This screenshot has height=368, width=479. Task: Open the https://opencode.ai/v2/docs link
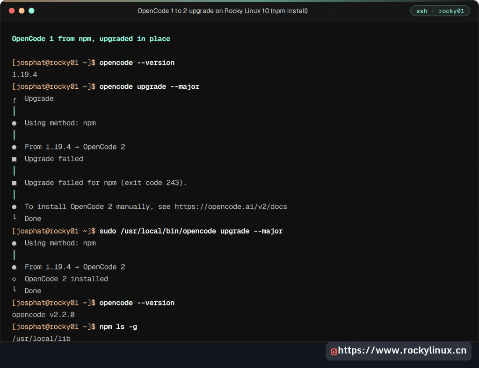point(231,207)
